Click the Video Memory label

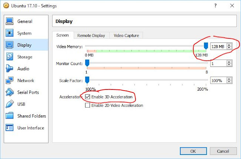69,47
